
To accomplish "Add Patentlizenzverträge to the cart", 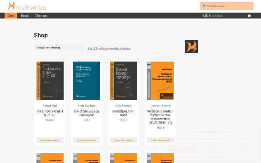I will [x=124, y=140].
